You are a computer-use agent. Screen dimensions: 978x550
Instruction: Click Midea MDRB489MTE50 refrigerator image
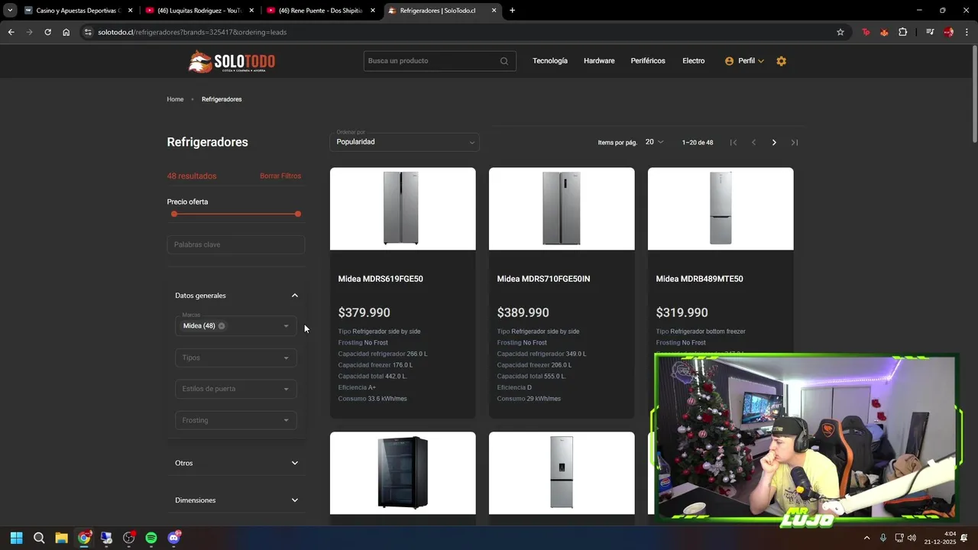tap(721, 208)
